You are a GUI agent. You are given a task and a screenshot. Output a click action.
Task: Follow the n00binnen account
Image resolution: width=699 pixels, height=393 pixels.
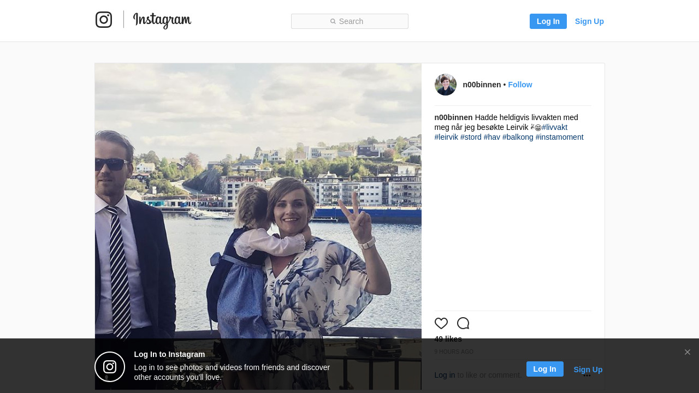coord(520,85)
